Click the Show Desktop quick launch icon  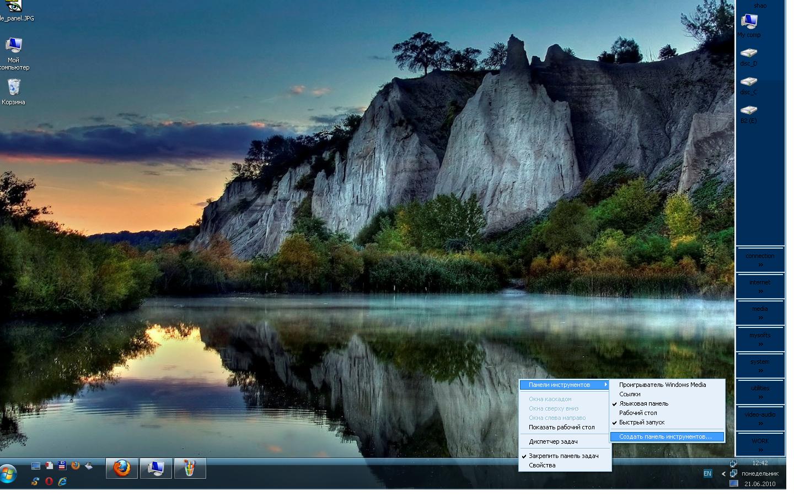point(36,466)
